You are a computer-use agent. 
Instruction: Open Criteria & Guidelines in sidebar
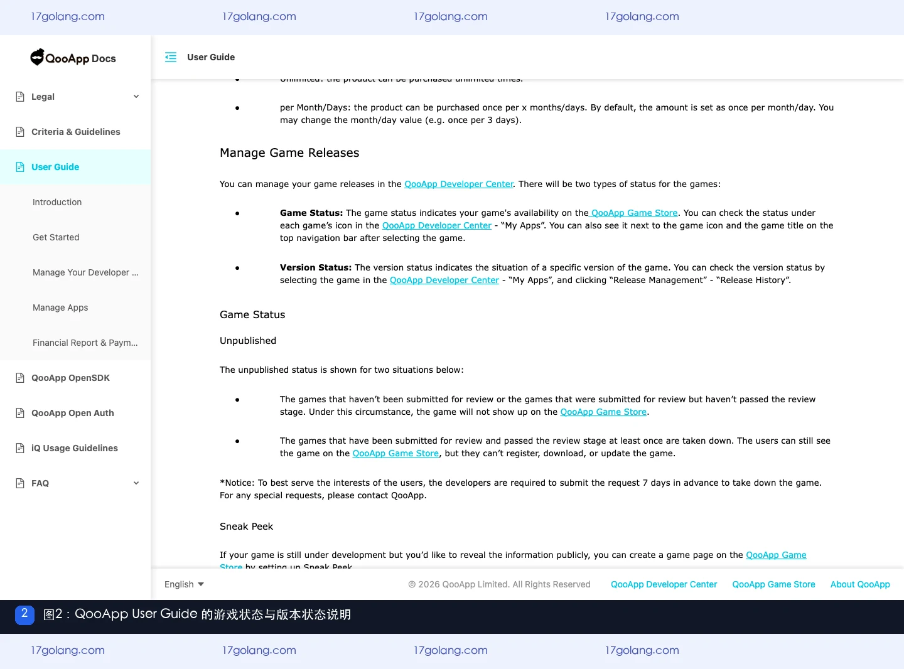pyautogui.click(x=75, y=132)
